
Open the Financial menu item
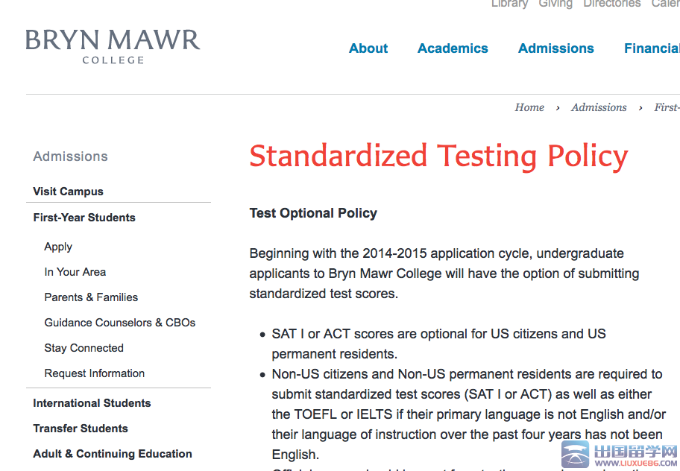tap(652, 48)
